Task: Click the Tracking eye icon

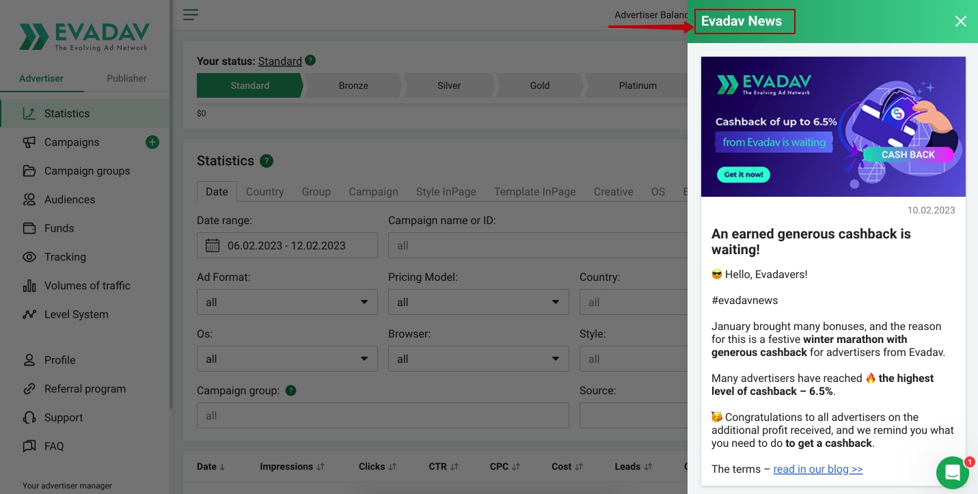Action: click(29, 257)
